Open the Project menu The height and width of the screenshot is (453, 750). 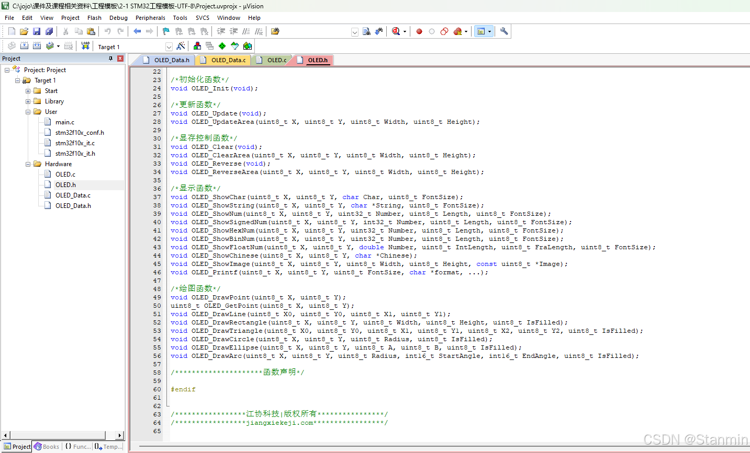(70, 18)
